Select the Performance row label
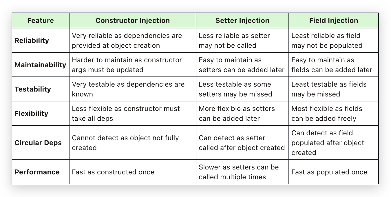Screen dimensions: 391x197 point(37,172)
